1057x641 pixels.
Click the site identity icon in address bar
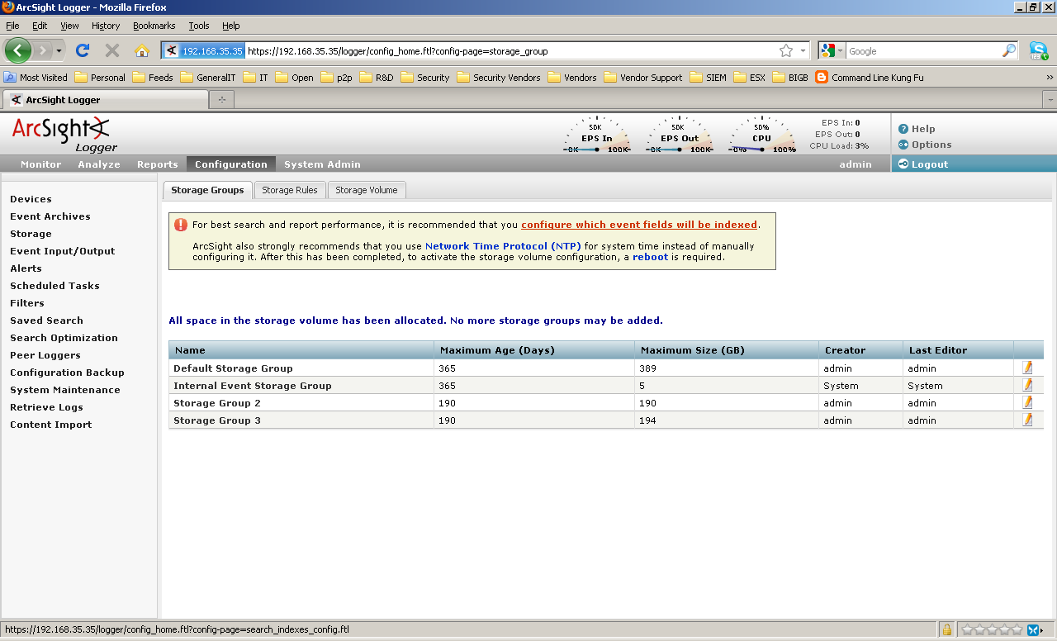point(203,50)
